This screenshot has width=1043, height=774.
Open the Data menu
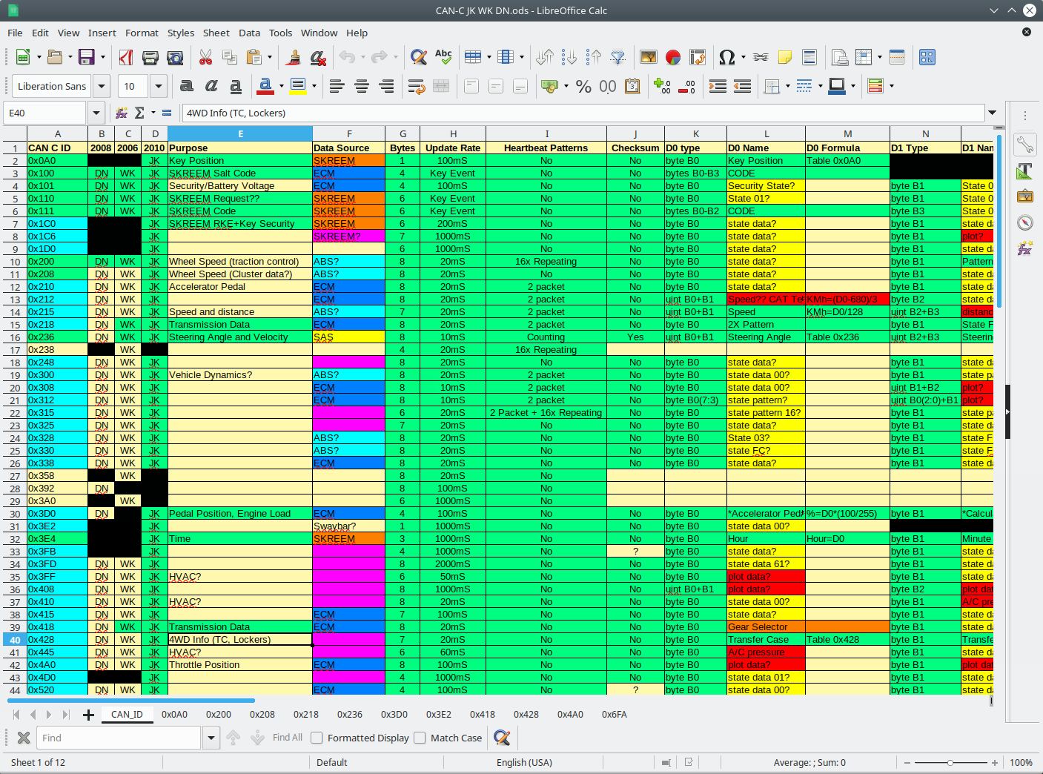[x=249, y=33]
